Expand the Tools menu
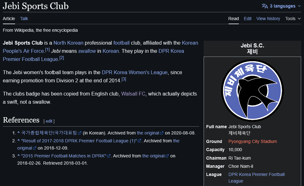Viewport: 304px width, 186px height. point(293,19)
